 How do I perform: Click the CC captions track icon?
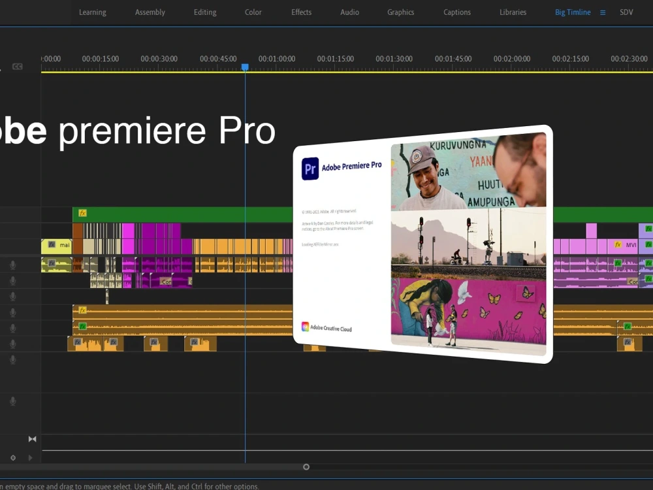18,66
